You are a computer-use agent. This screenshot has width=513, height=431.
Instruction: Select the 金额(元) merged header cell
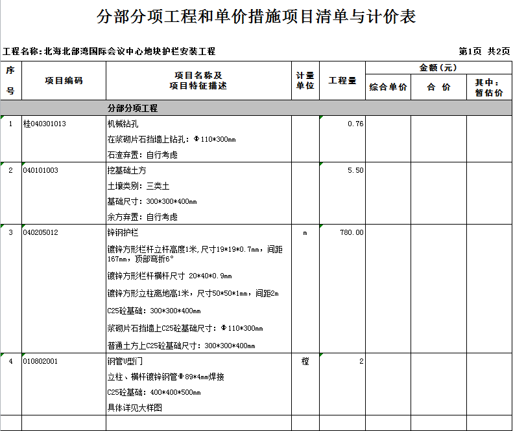[x=438, y=68]
